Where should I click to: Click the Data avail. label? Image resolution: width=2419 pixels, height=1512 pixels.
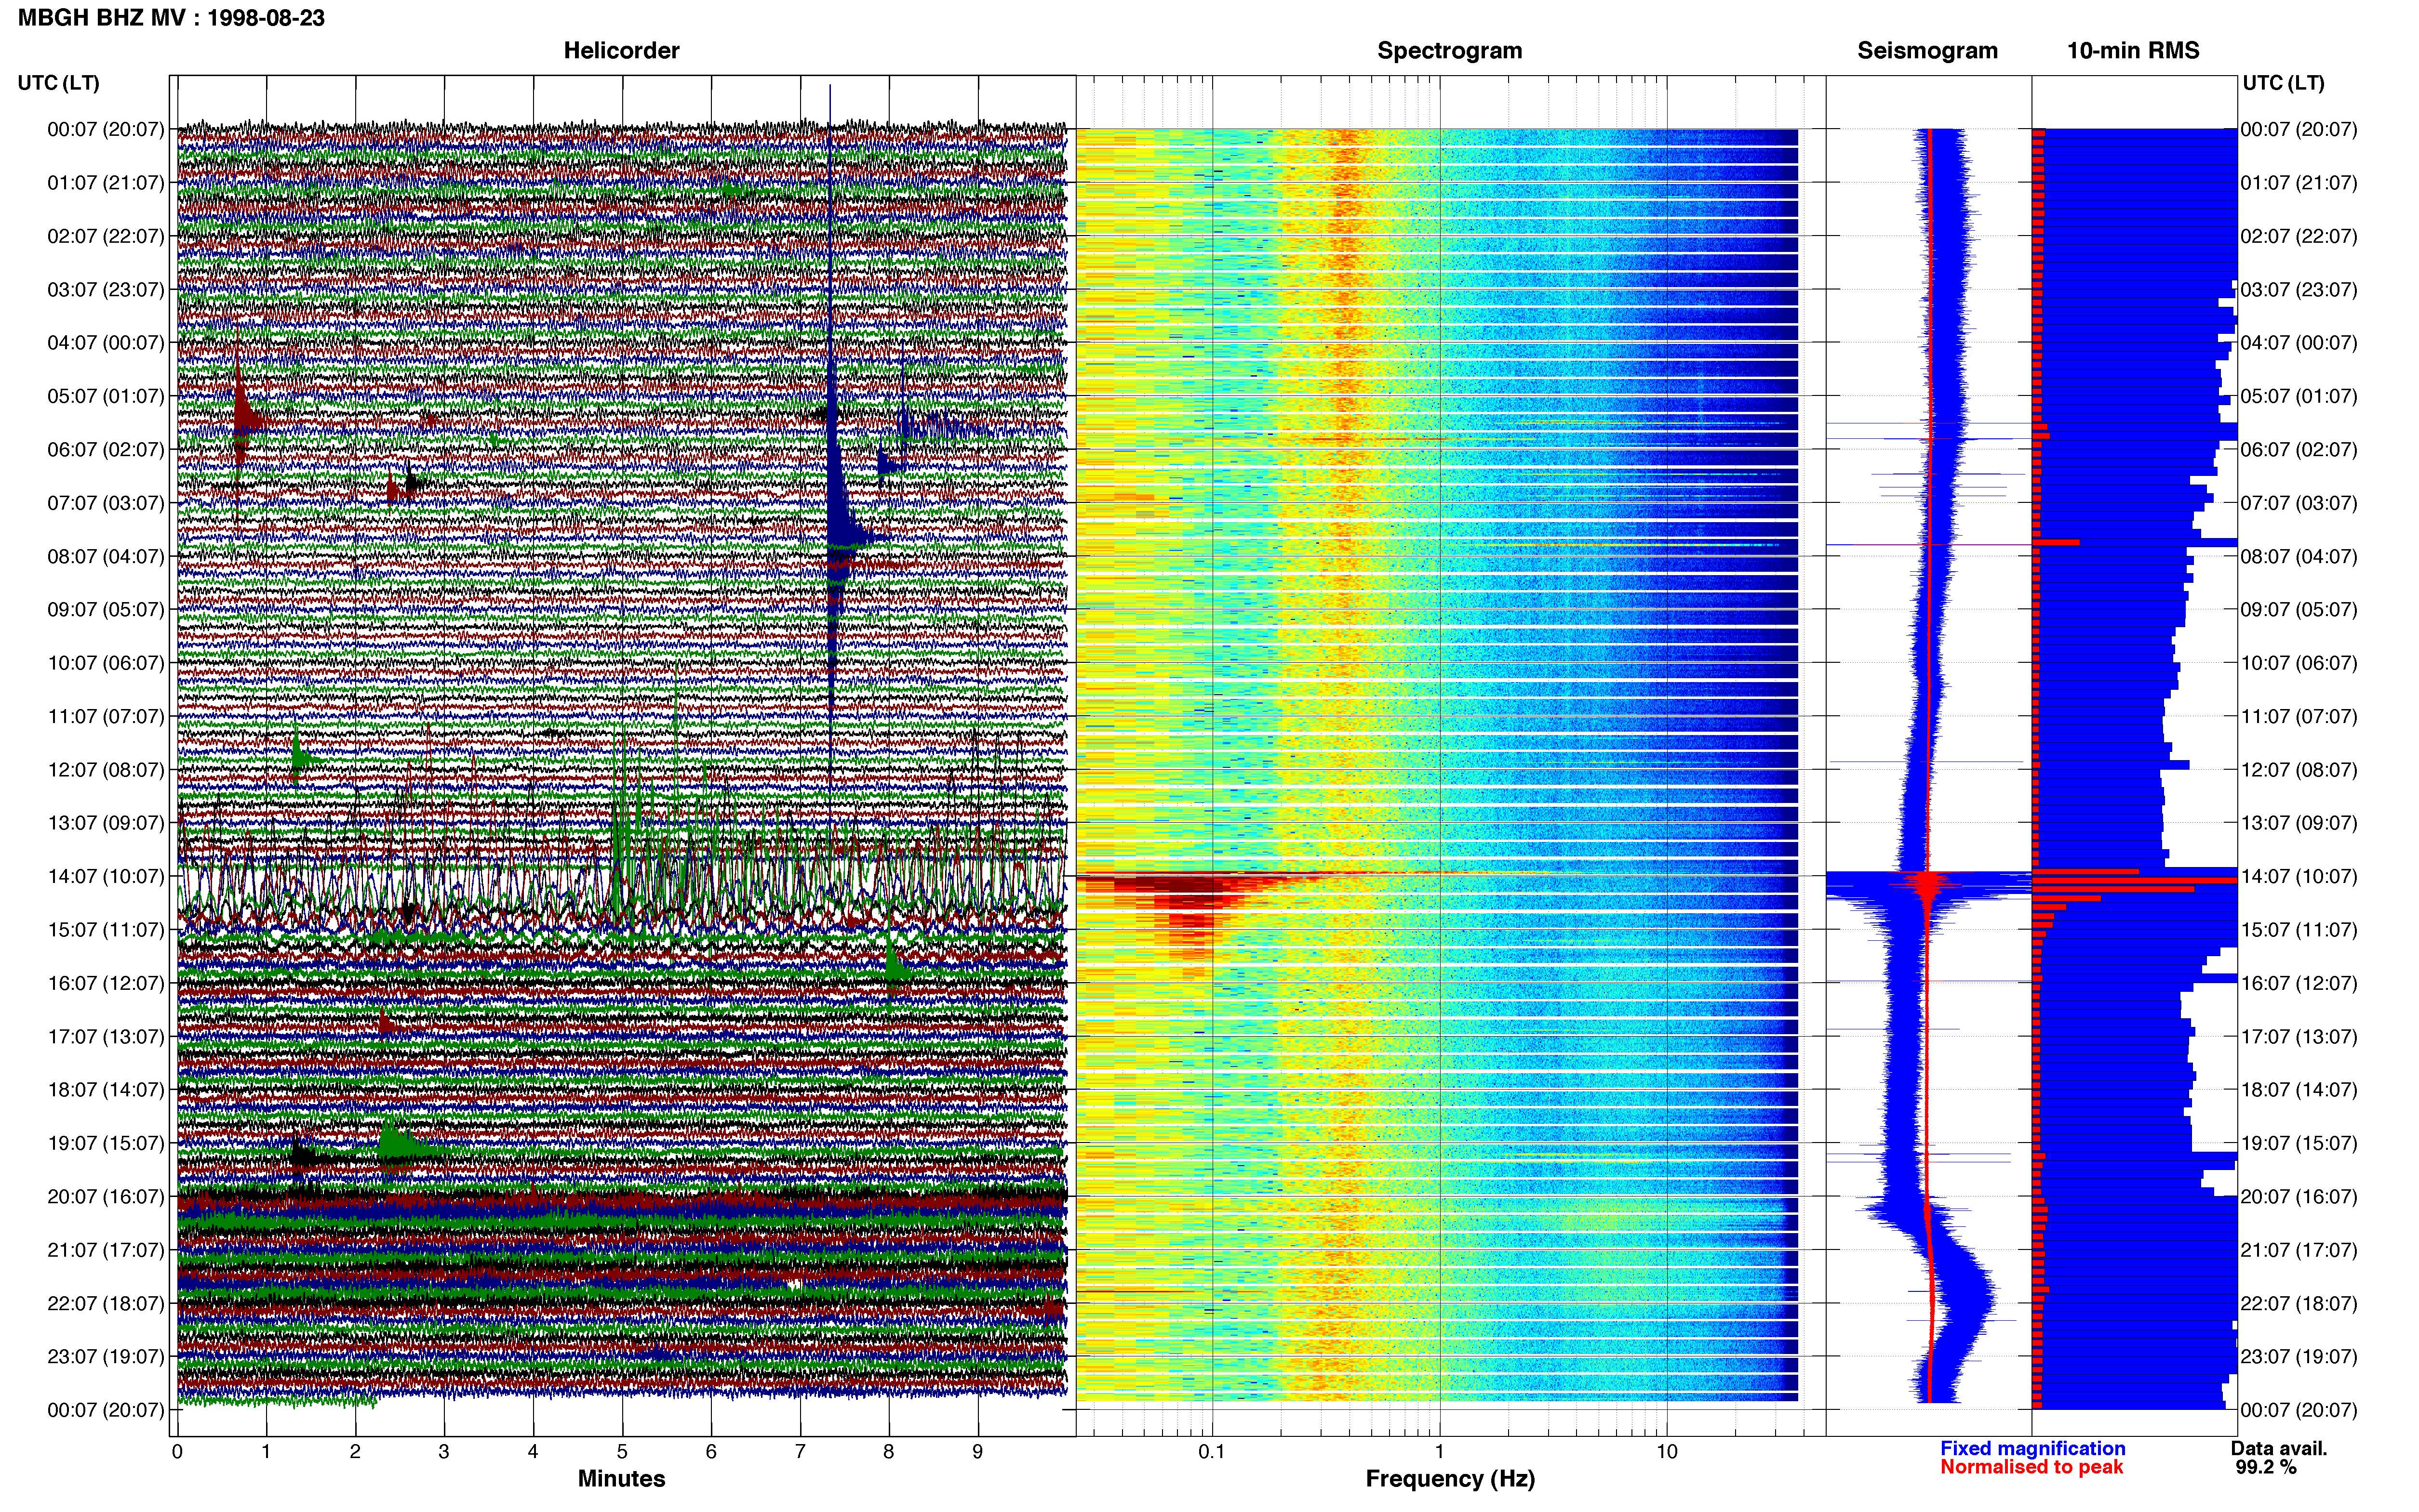[x=2279, y=1449]
